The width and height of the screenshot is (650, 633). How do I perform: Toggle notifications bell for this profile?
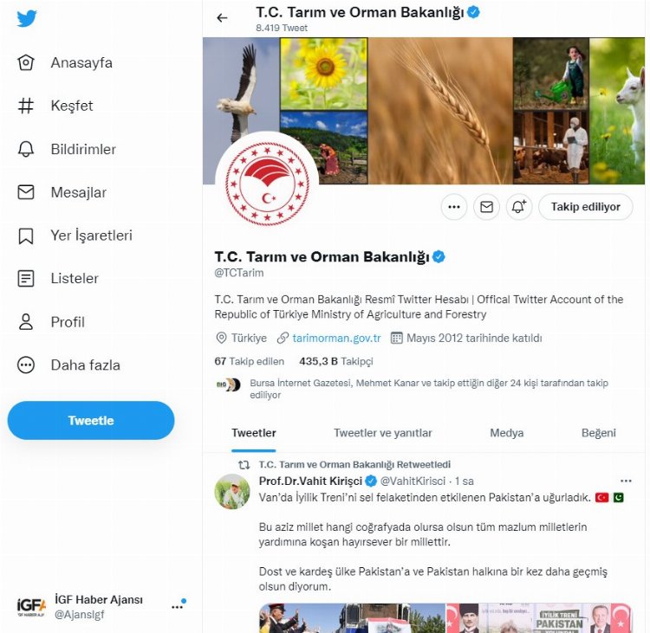click(x=519, y=207)
